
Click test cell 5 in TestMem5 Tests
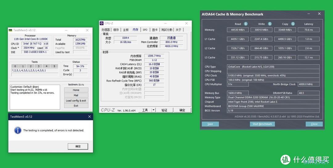point(54,66)
